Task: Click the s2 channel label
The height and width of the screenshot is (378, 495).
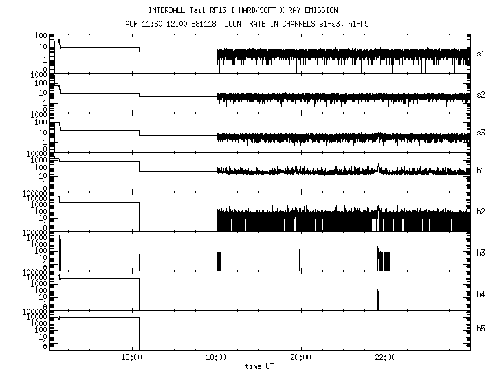Action: 481,95
